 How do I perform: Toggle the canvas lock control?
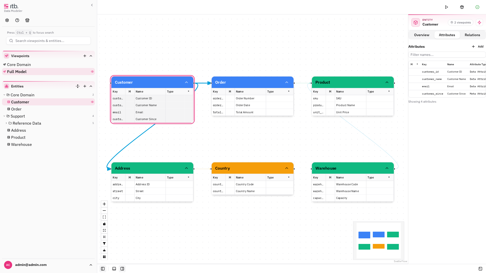pos(104,224)
